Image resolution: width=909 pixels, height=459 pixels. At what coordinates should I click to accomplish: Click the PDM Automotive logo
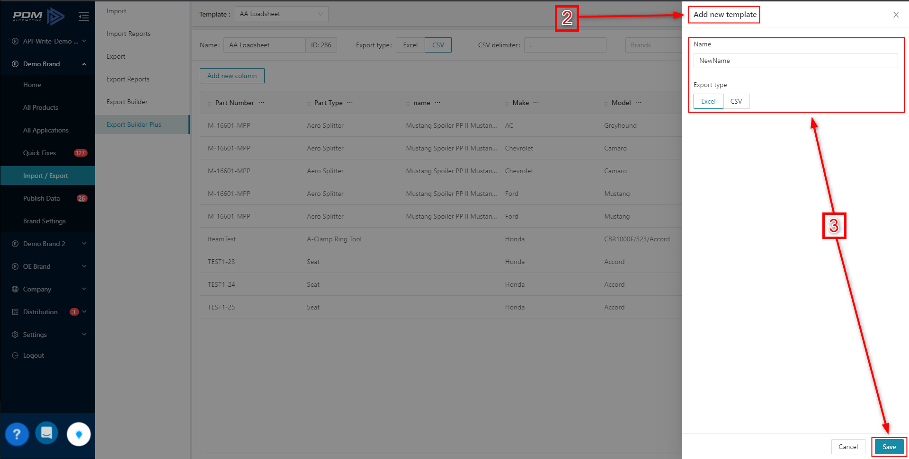(39, 17)
